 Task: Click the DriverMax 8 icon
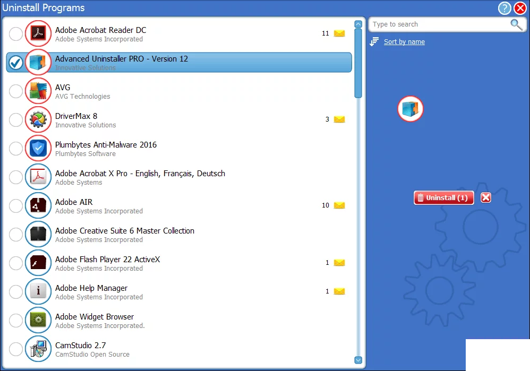point(38,119)
